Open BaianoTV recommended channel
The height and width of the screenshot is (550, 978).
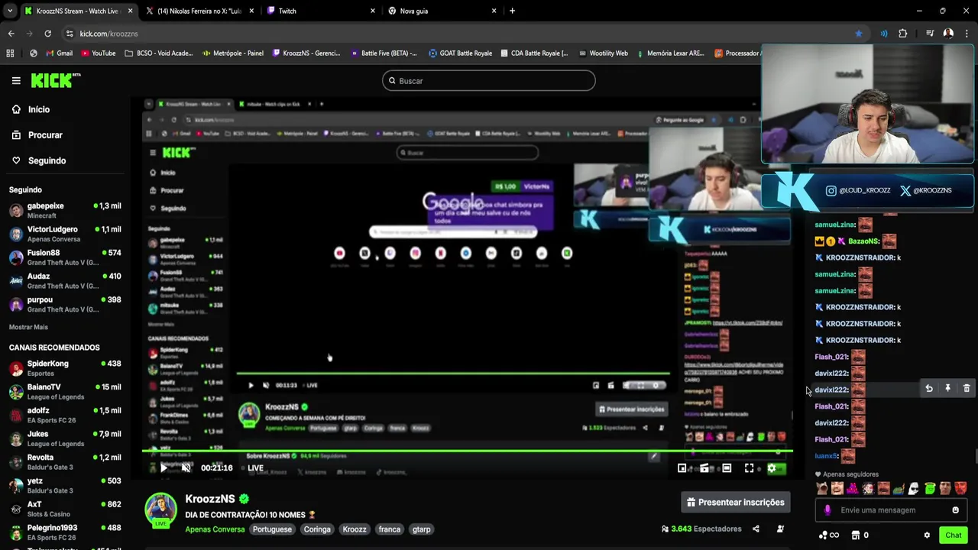tap(65, 392)
